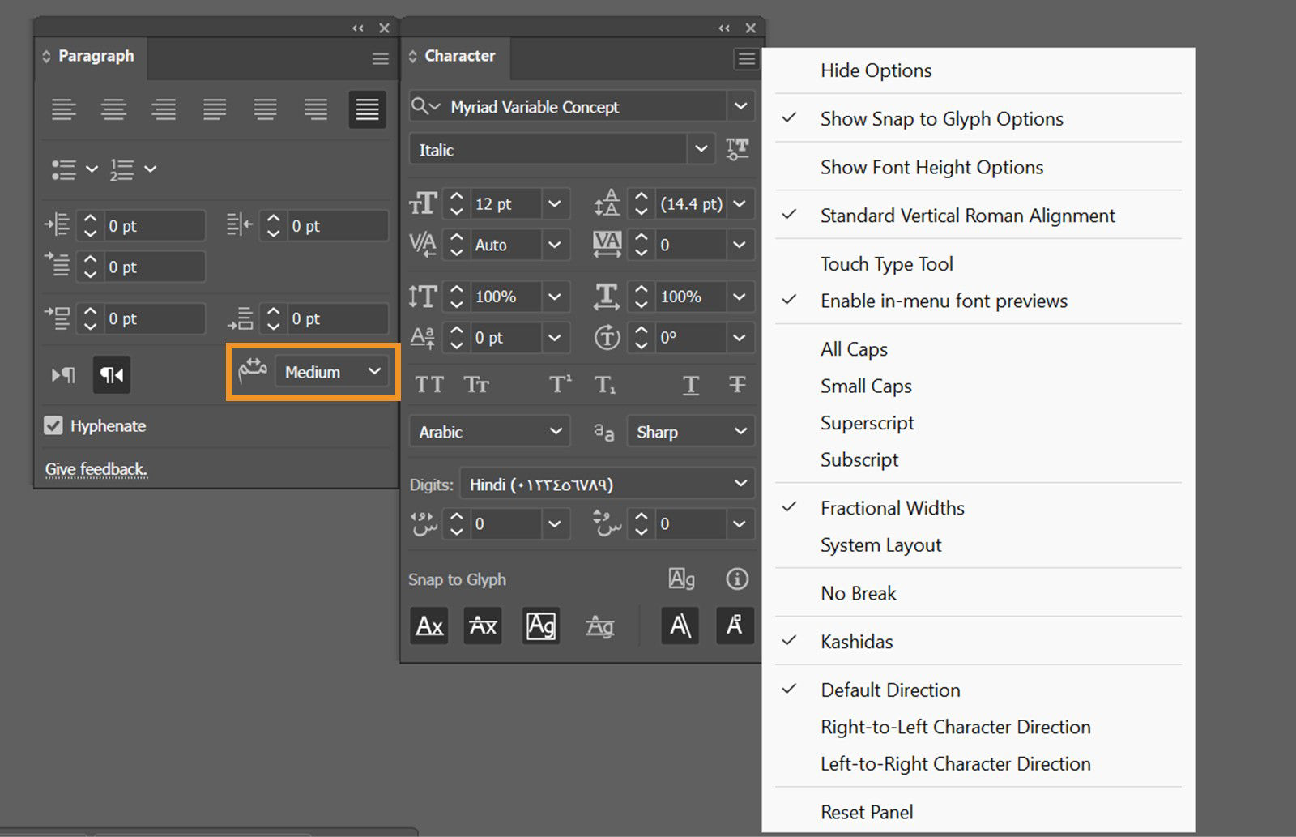
Task: Collapse the Character panel to icons
Action: pyautogui.click(x=724, y=27)
